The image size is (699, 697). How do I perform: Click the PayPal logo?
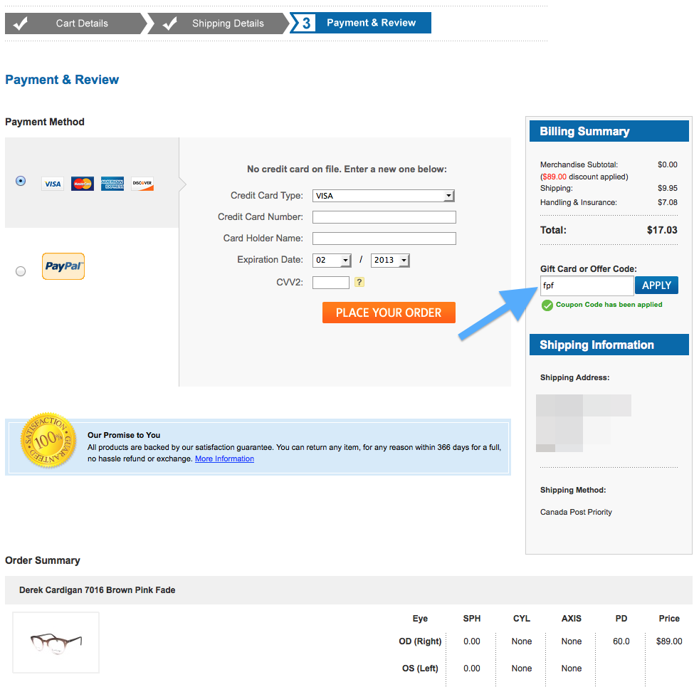point(63,266)
